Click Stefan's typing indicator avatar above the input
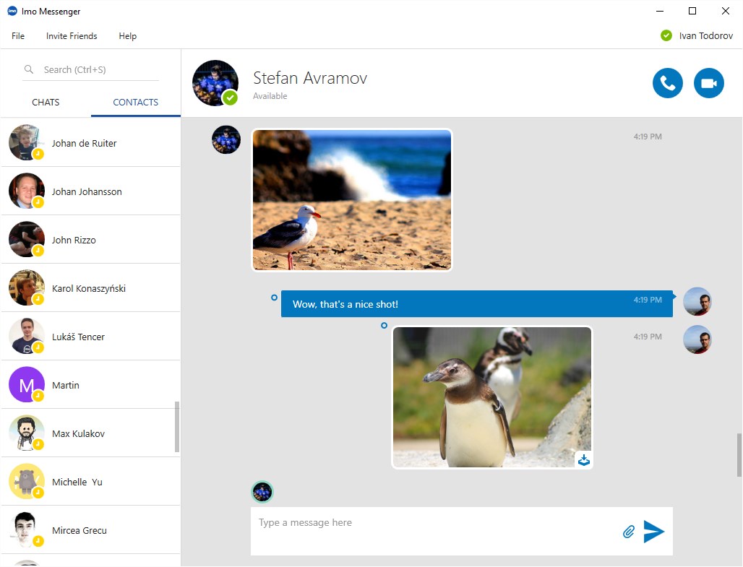 point(262,492)
